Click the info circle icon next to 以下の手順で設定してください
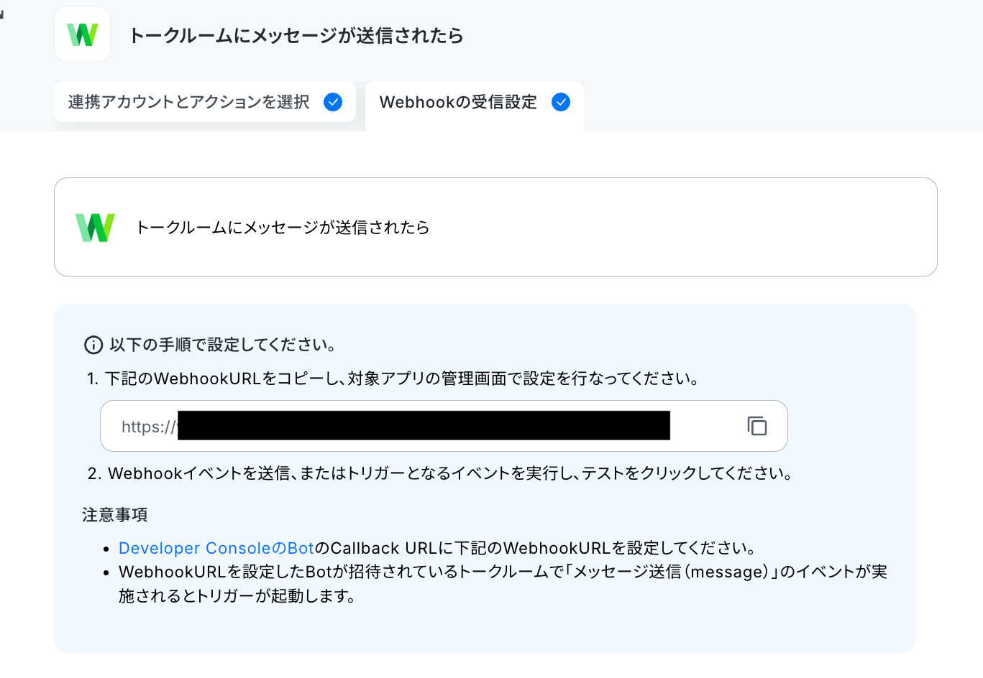The image size is (983, 678). click(93, 345)
